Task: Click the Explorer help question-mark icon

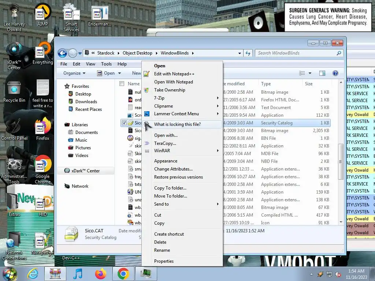Action: click(x=335, y=73)
